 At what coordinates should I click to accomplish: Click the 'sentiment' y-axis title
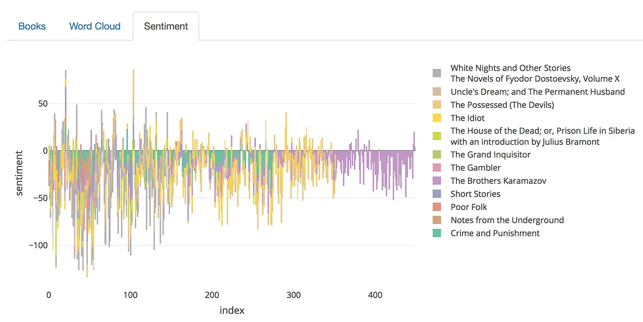(x=19, y=173)
